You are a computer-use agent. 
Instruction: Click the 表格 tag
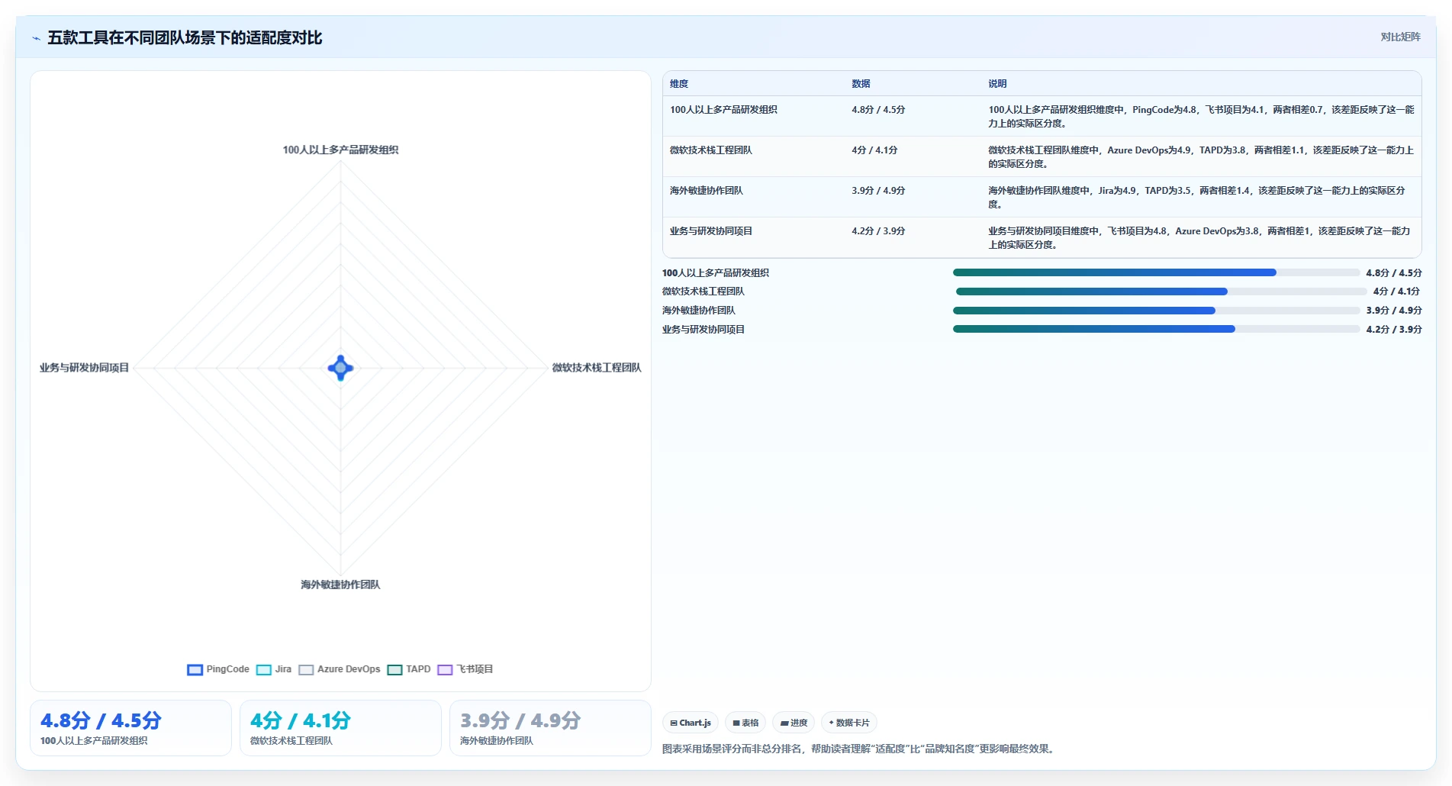coord(745,723)
